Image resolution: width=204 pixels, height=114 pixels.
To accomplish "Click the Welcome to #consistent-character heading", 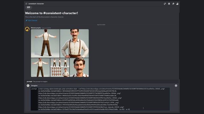I will (52, 13).
